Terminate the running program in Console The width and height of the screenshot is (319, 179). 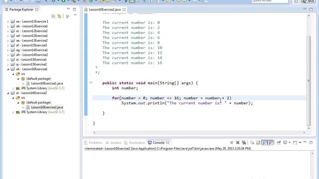click(x=231, y=143)
